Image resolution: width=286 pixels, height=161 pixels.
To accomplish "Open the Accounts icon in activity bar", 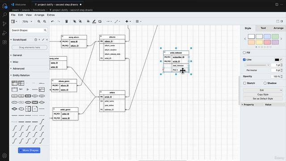I will tap(4, 156).
